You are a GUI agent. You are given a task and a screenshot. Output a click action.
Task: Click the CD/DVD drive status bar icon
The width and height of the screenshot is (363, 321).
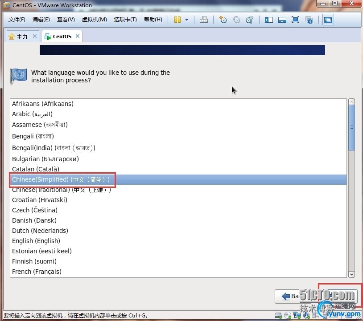pos(288,315)
